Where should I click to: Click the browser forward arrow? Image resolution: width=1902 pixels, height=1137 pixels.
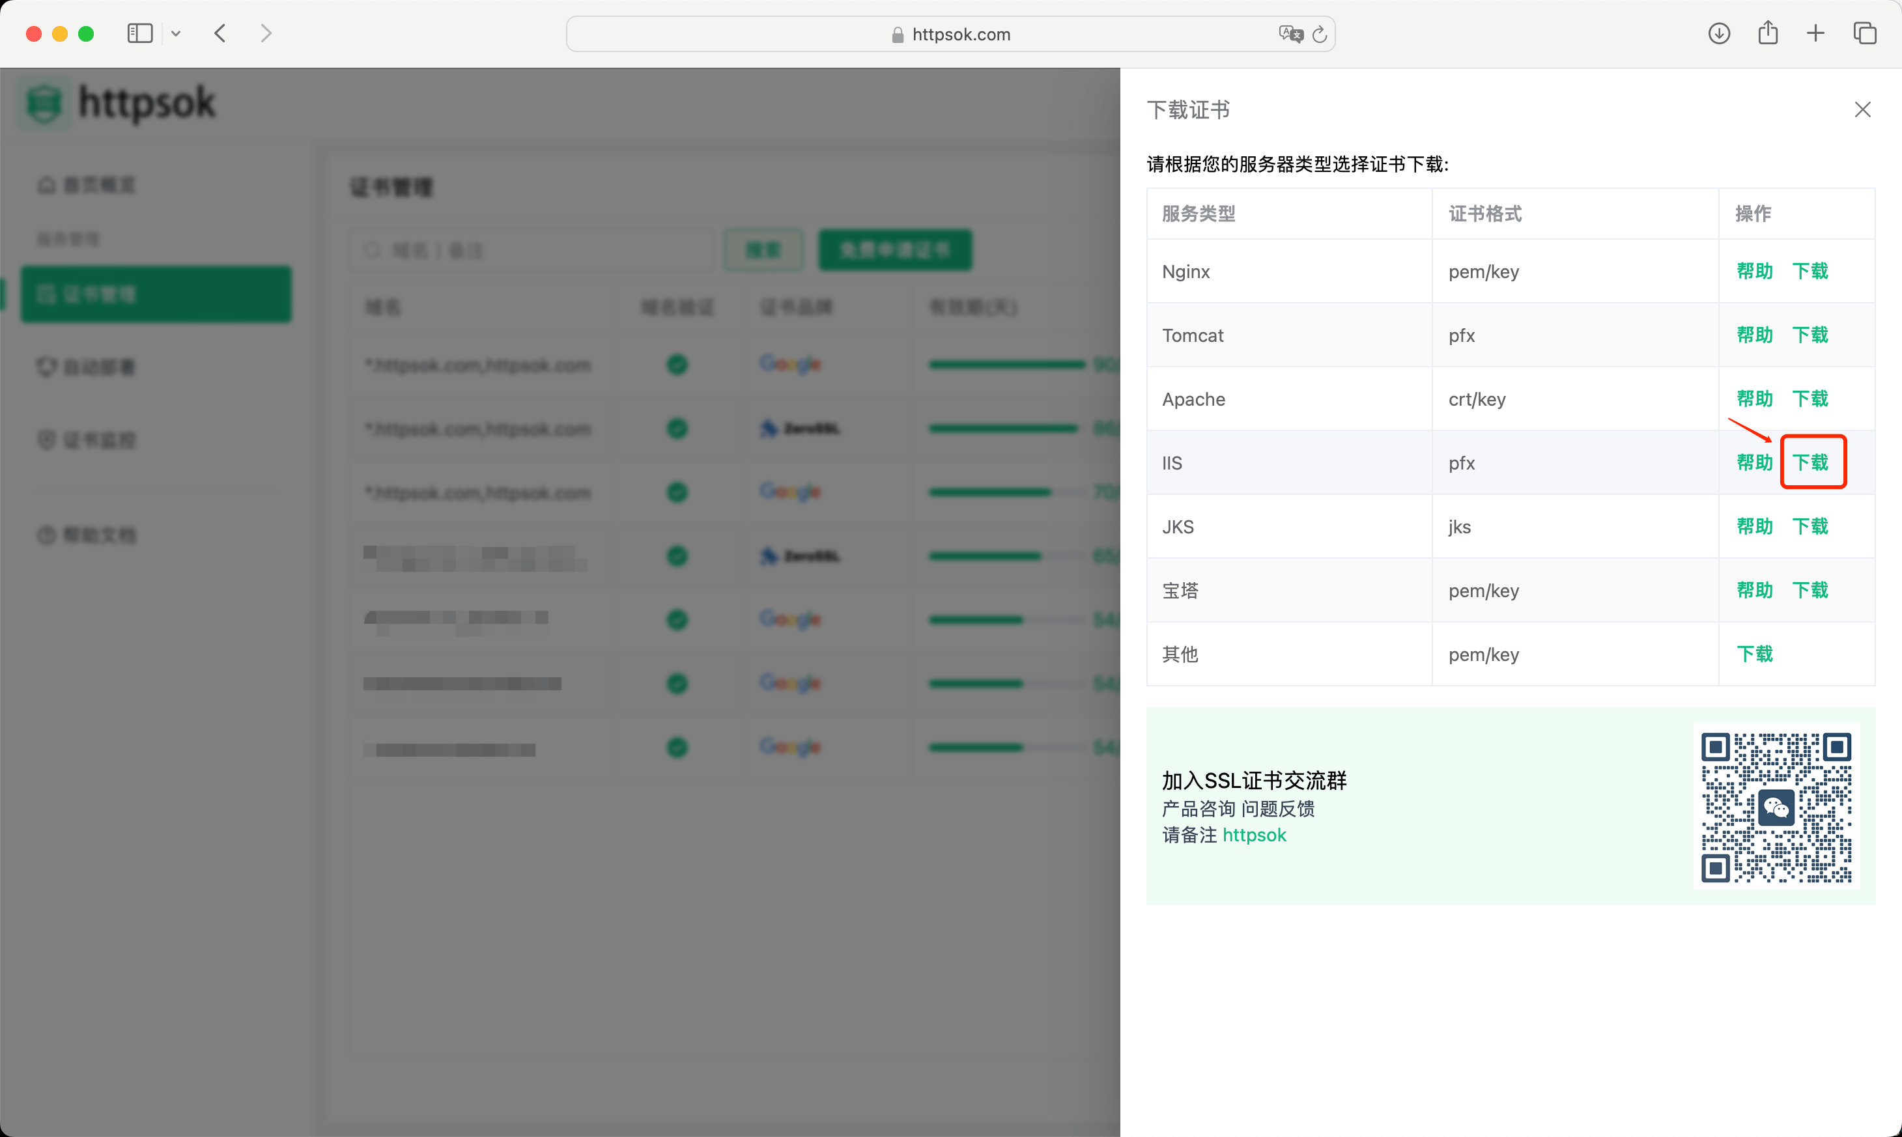tap(265, 34)
